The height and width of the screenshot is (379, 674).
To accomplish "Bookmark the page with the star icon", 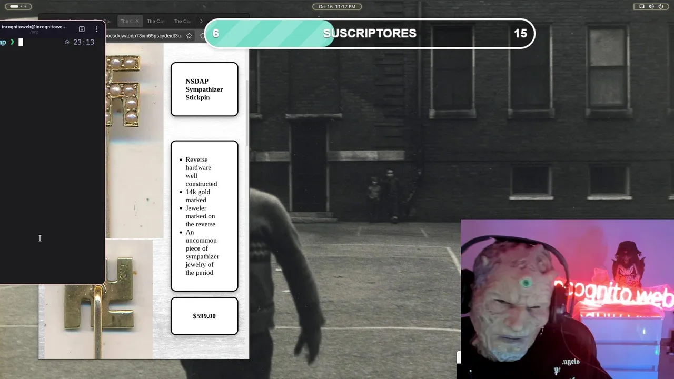I will click(189, 36).
